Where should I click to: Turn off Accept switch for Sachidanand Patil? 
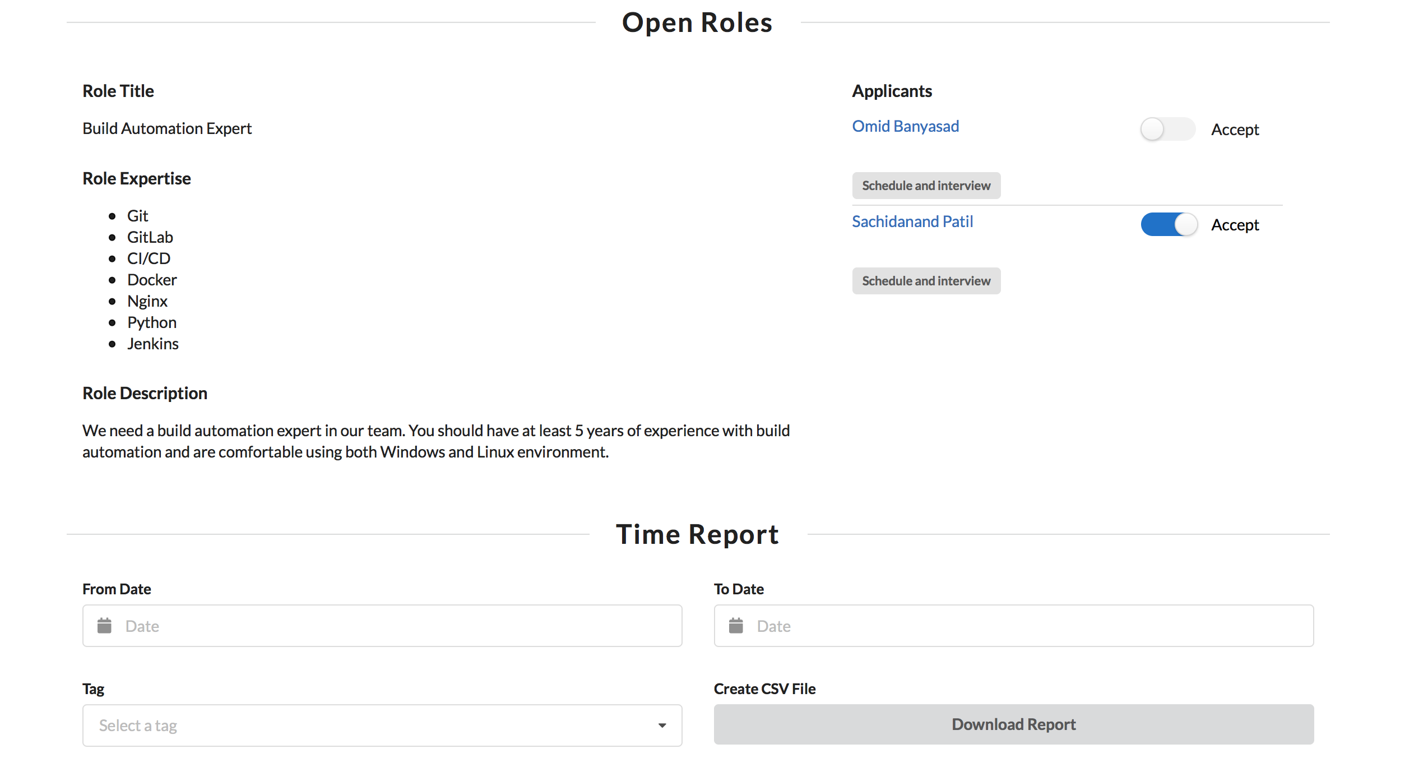coord(1168,224)
